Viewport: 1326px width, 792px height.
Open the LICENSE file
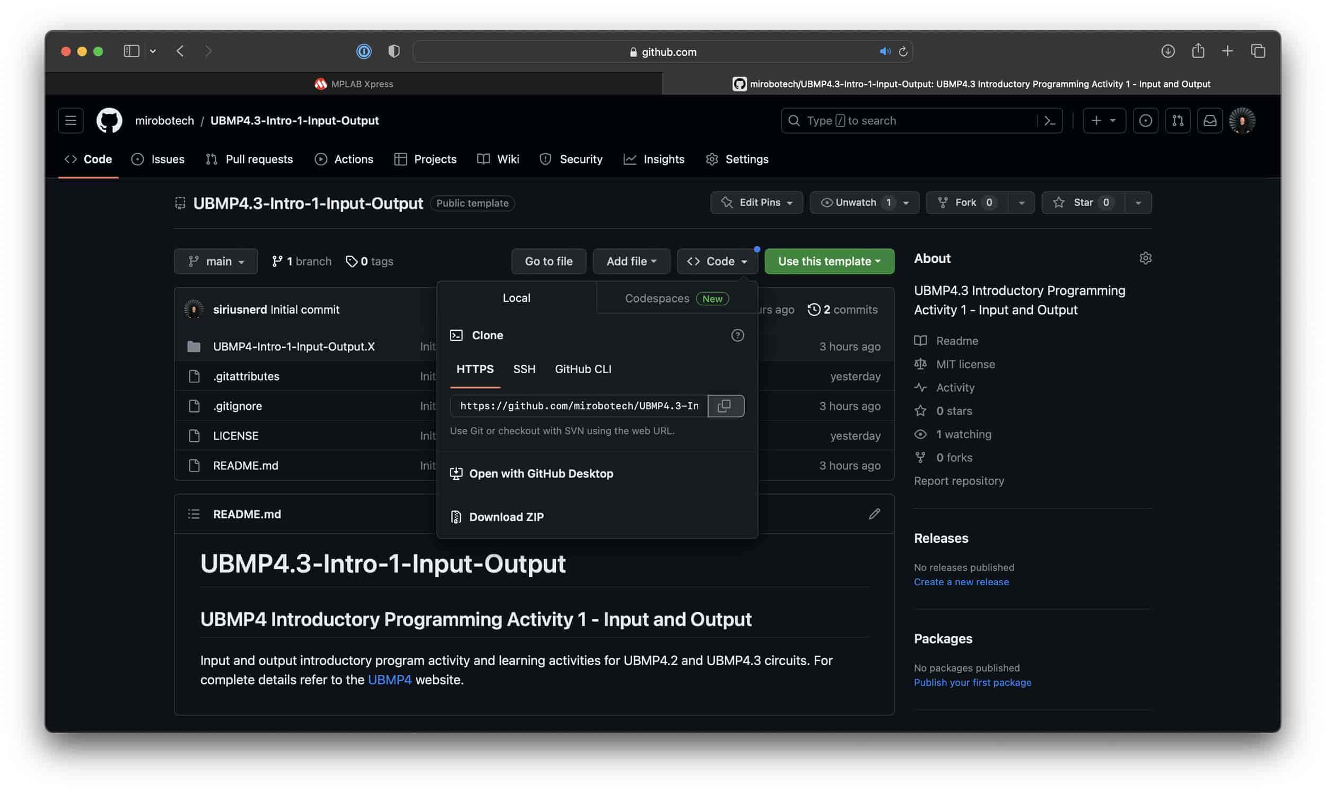[235, 435]
